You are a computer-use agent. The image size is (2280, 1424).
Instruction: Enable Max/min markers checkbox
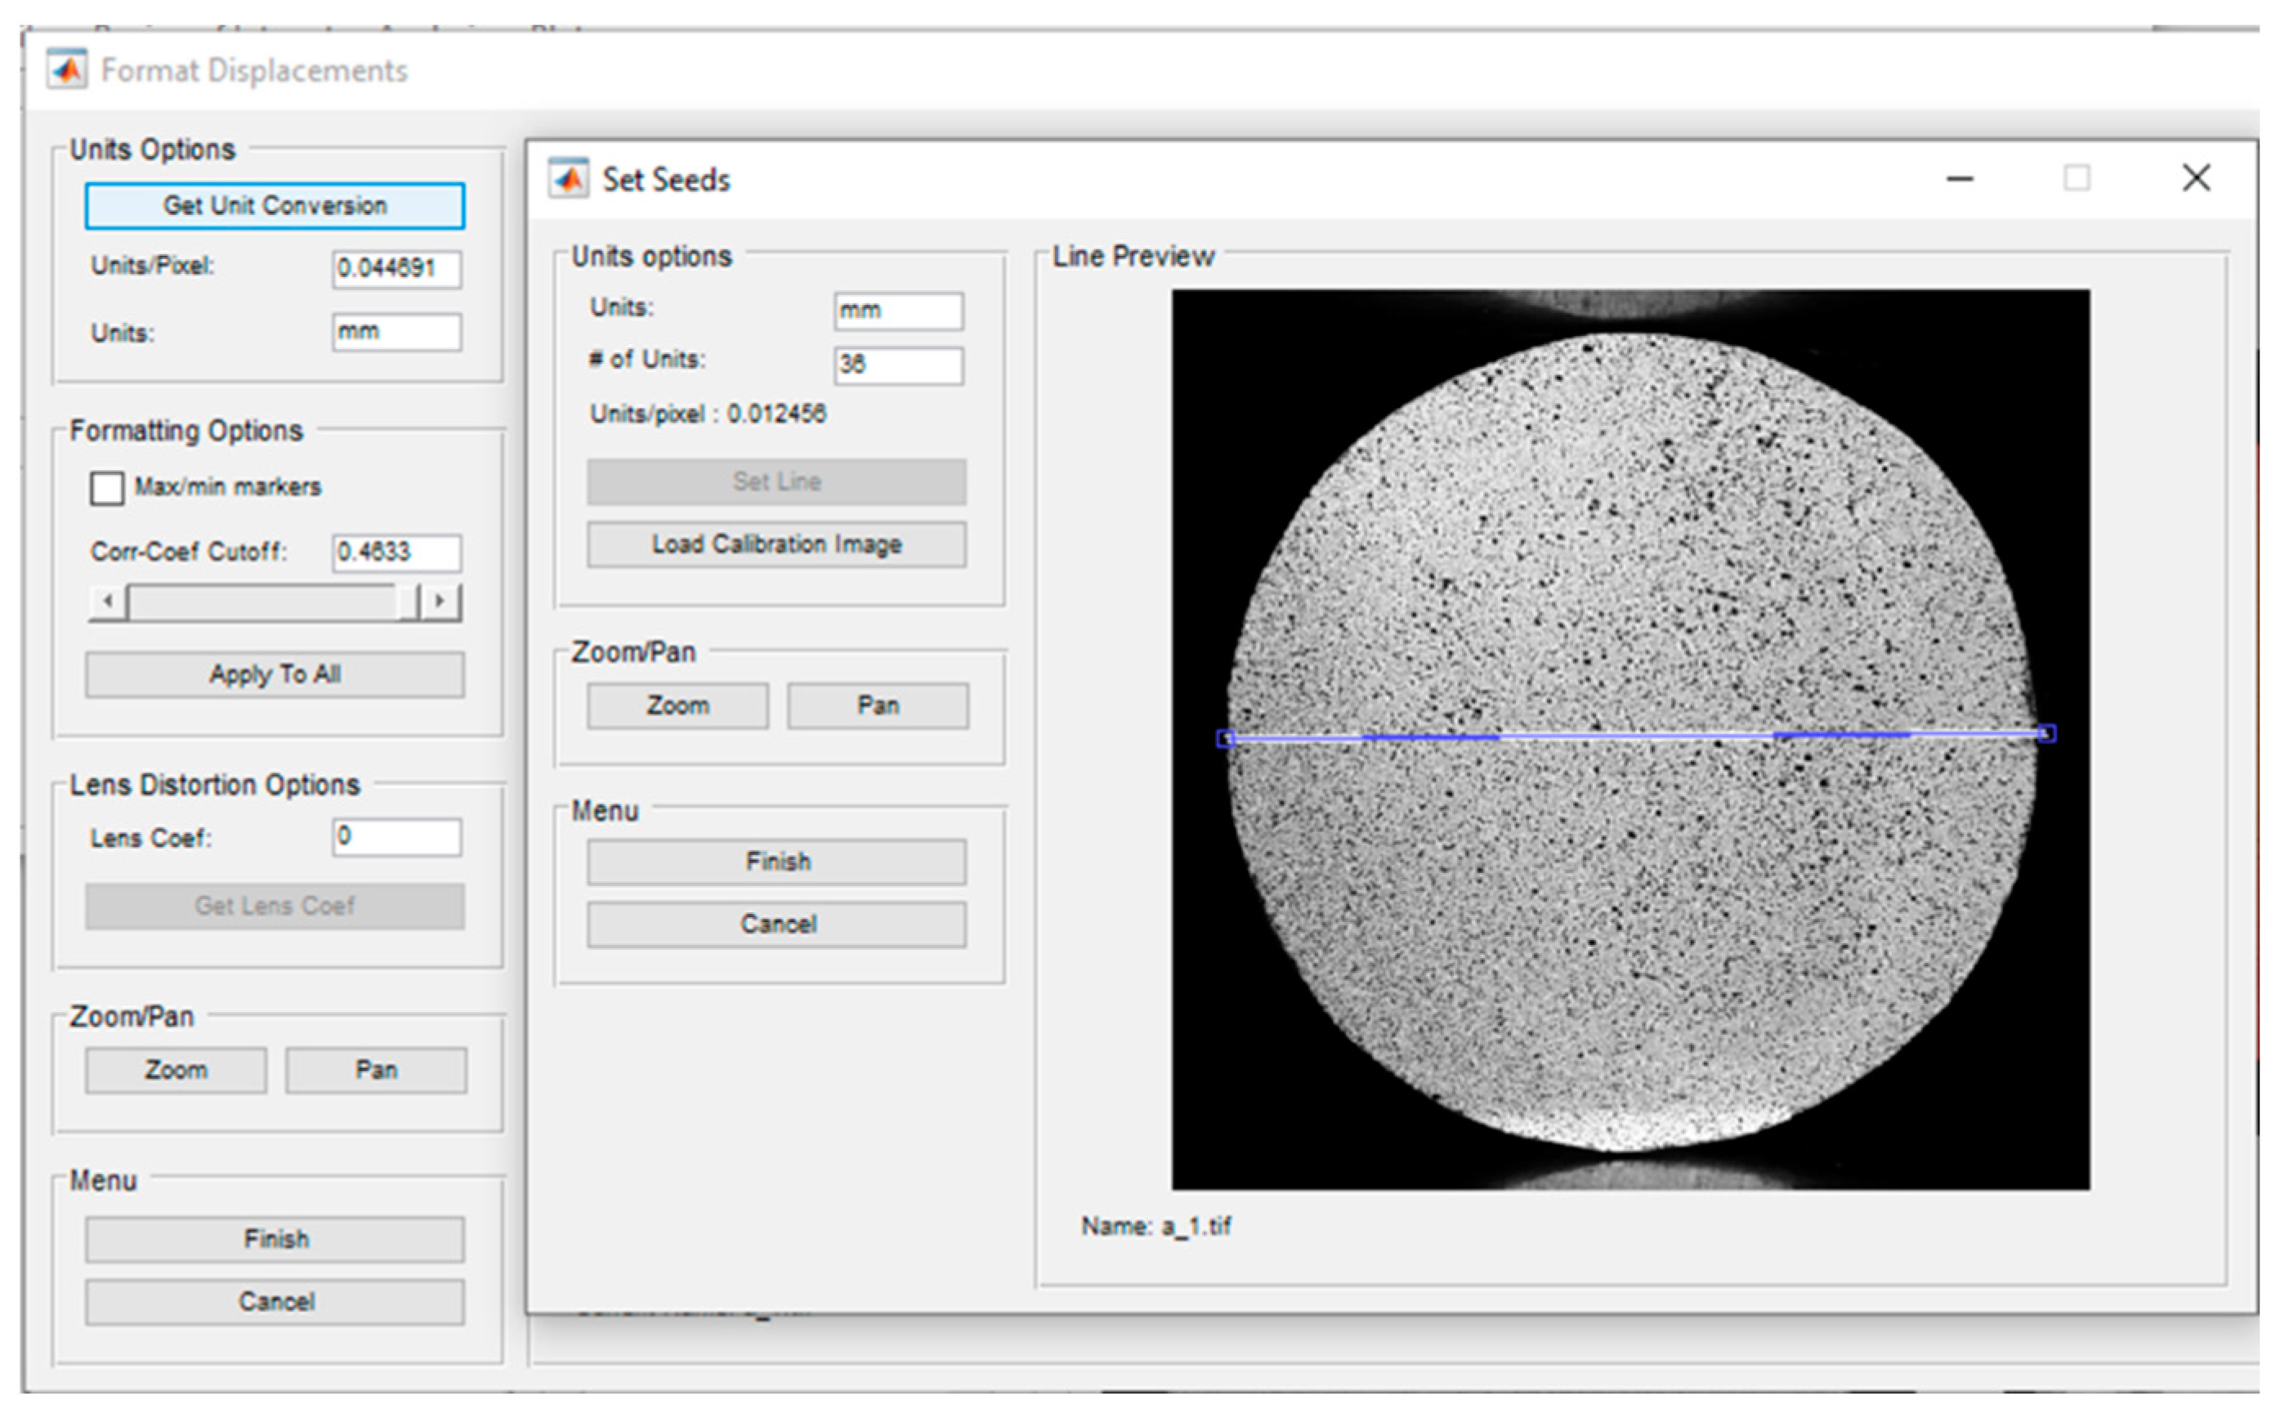[x=106, y=488]
